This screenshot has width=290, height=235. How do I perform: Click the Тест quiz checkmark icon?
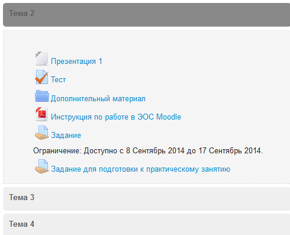click(x=41, y=77)
